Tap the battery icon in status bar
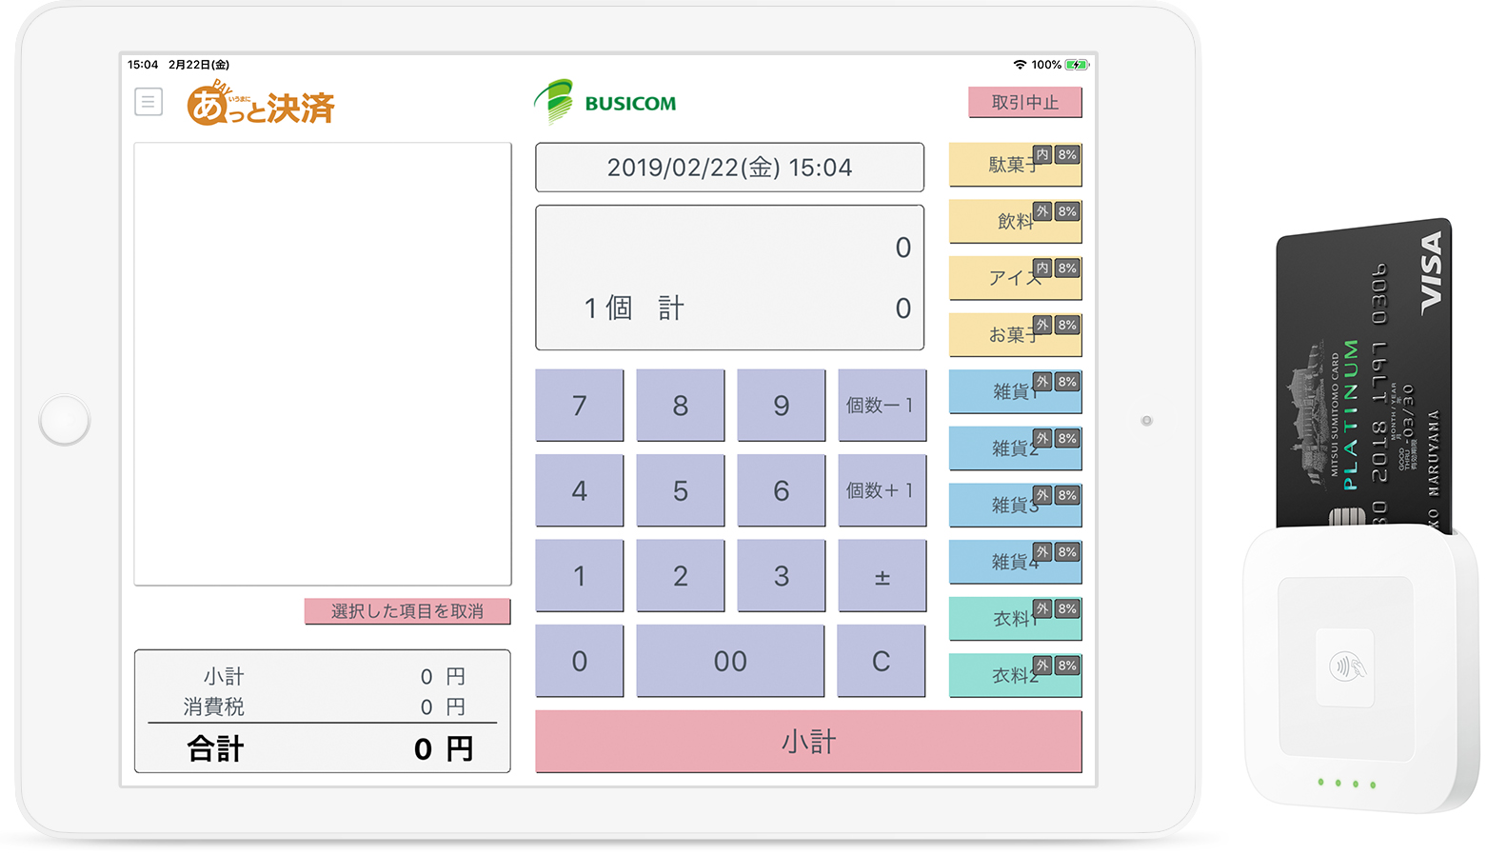This screenshot has height=855, width=1487. pos(1076,65)
